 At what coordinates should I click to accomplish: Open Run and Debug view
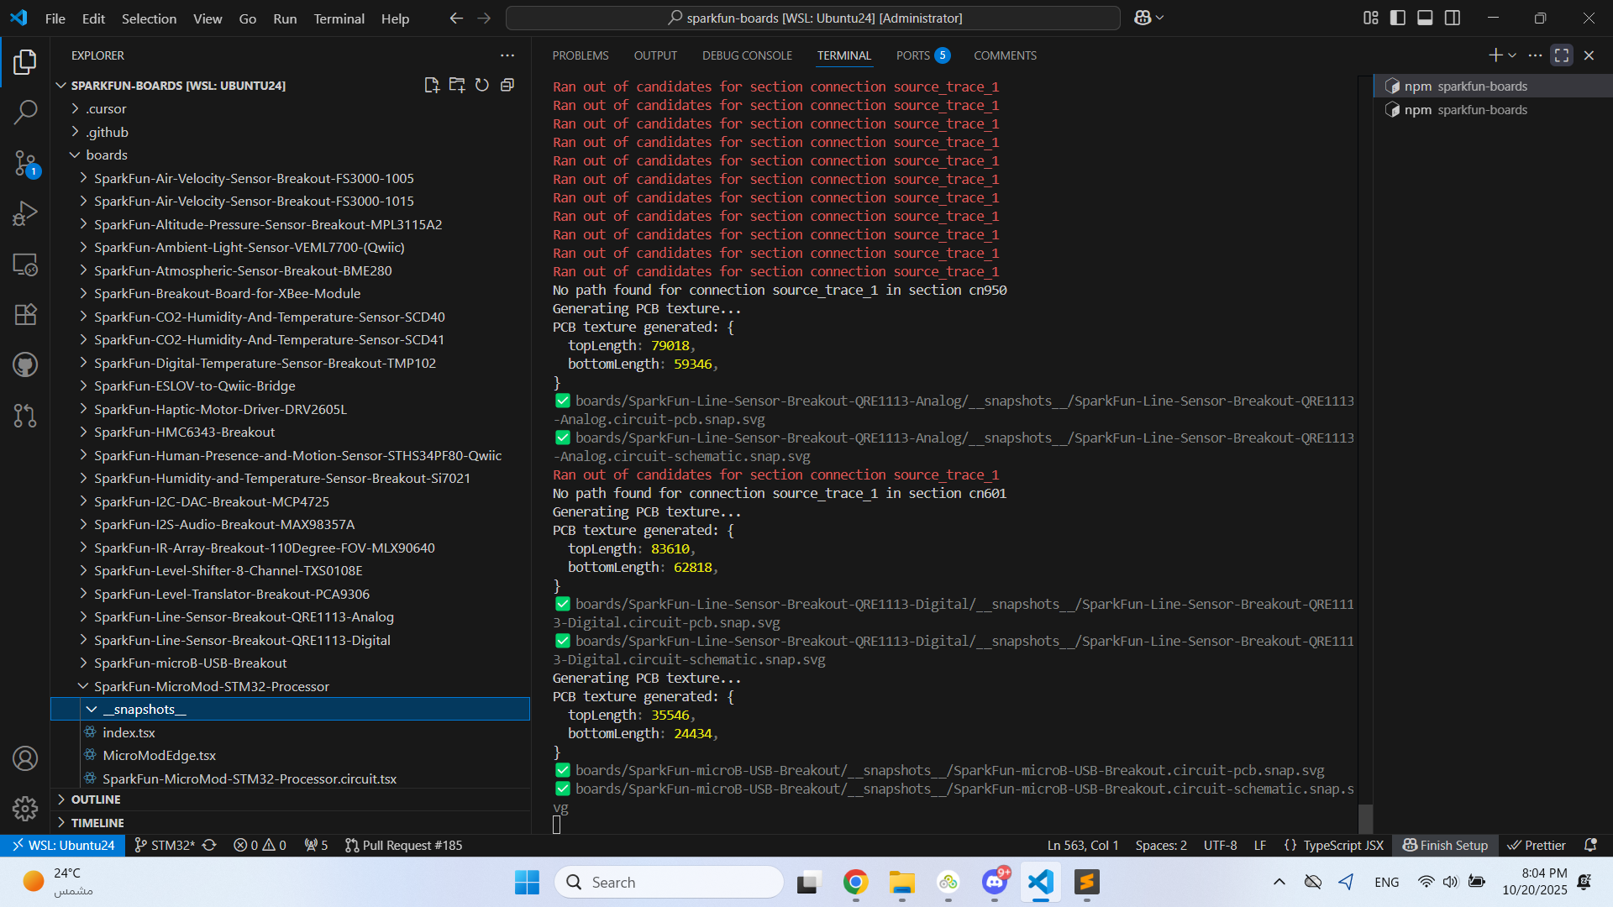click(25, 213)
